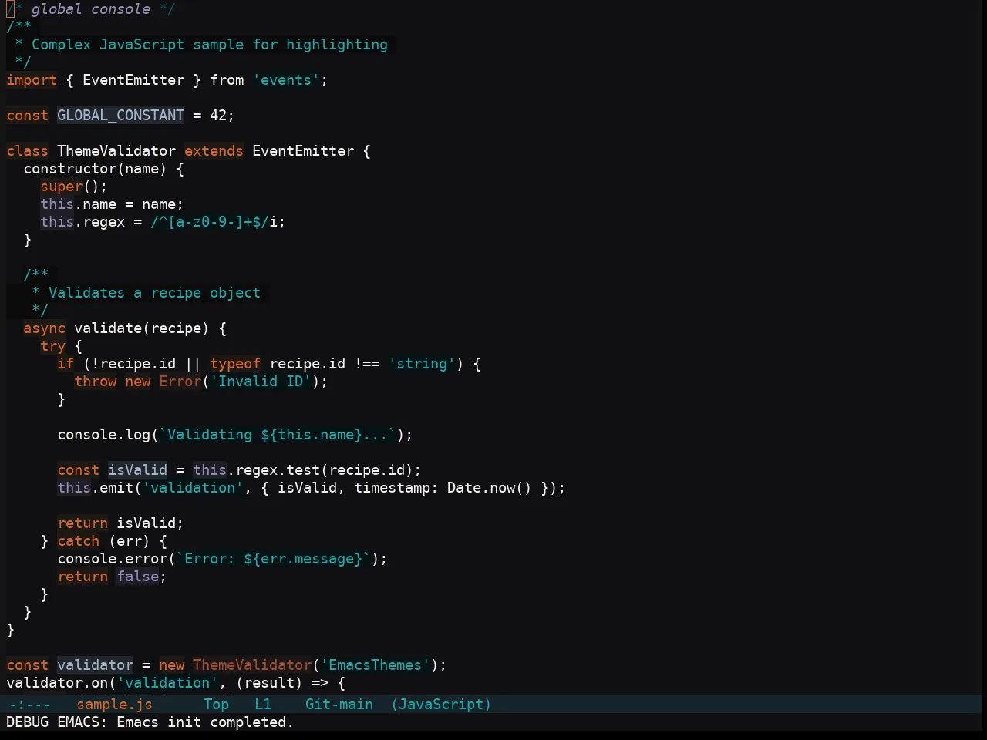The width and height of the screenshot is (987, 740).
Task: Click 'validator' in const declaration
Action: (x=95, y=665)
